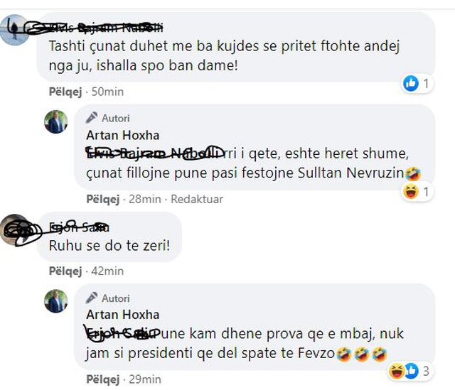Open the Artan Hoxha name link in the last reply

tap(122, 314)
